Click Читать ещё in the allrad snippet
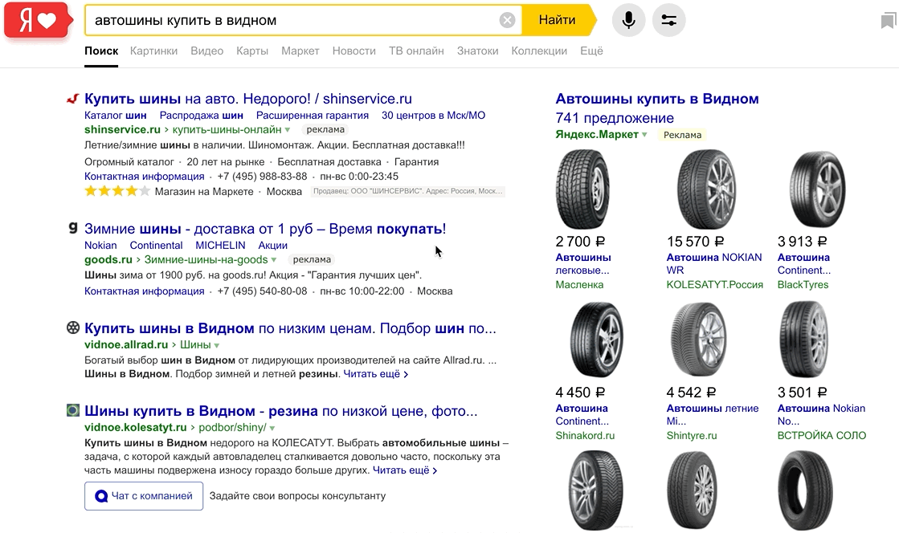 (x=375, y=374)
